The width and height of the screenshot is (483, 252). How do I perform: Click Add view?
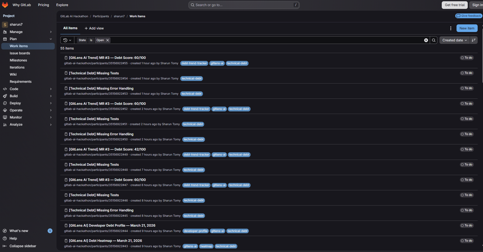(94, 28)
